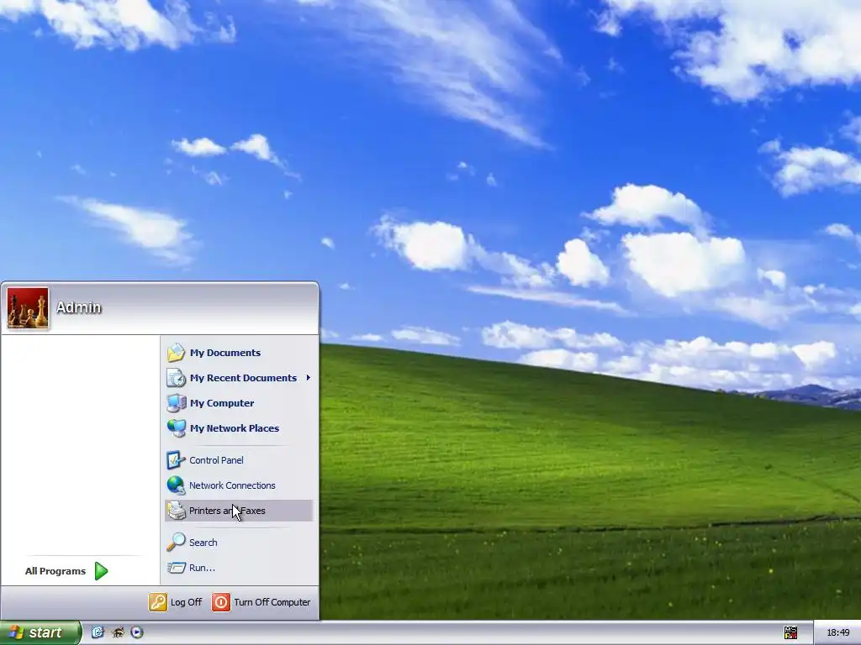861x645 pixels.
Task: Click the Start button on taskbar
Action: click(40, 632)
